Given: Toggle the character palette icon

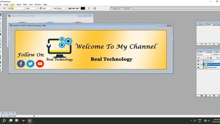Looking at the screenshot, I should tap(95, 8).
